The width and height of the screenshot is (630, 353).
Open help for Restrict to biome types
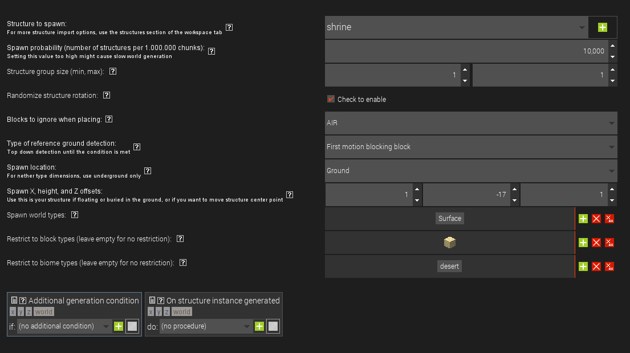[x=183, y=262]
